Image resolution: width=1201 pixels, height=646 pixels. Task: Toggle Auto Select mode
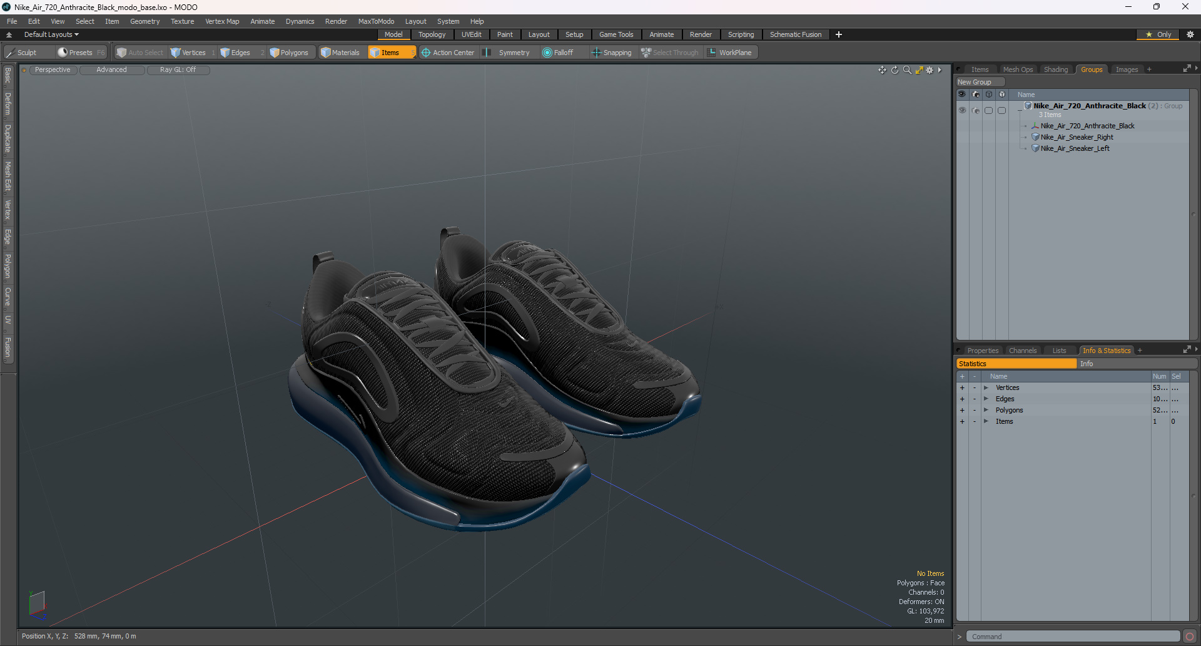[140, 53]
